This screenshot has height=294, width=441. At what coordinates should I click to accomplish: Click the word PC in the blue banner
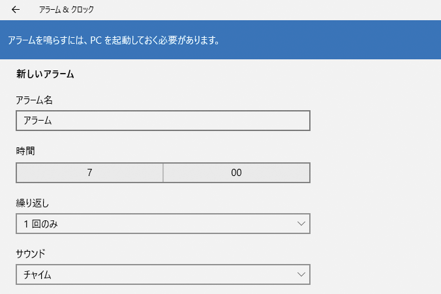tap(96, 40)
